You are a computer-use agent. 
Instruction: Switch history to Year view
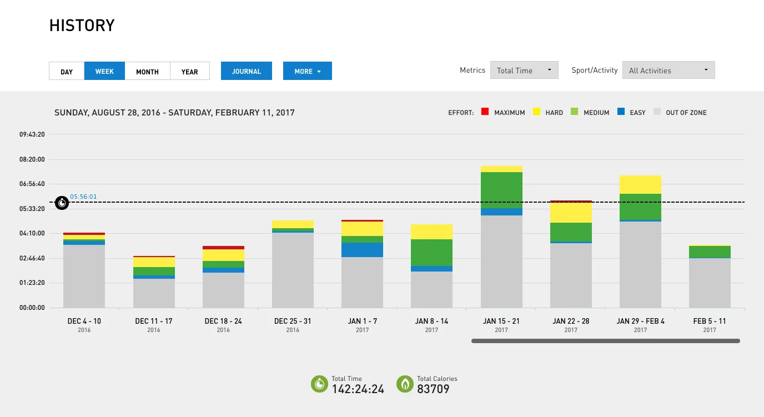(x=189, y=71)
